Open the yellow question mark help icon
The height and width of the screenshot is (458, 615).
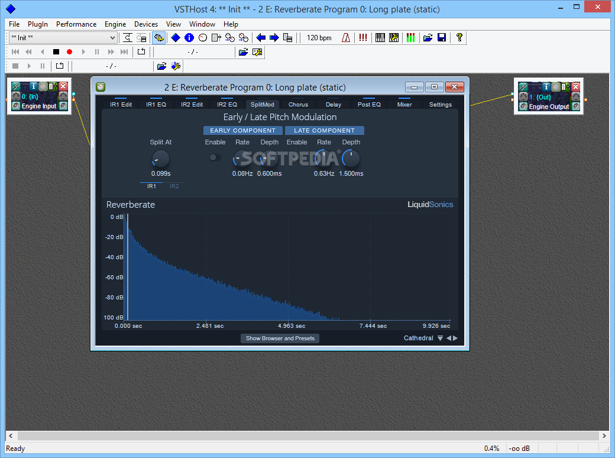pyautogui.click(x=459, y=38)
